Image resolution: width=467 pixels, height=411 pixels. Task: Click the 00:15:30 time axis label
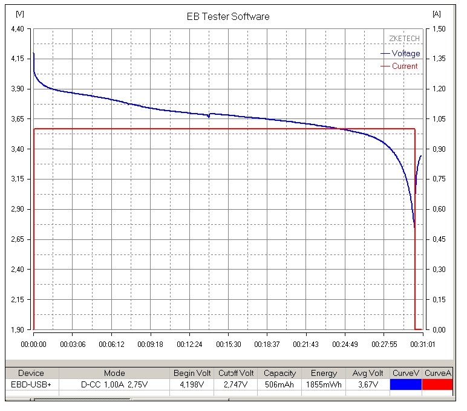tap(228, 344)
